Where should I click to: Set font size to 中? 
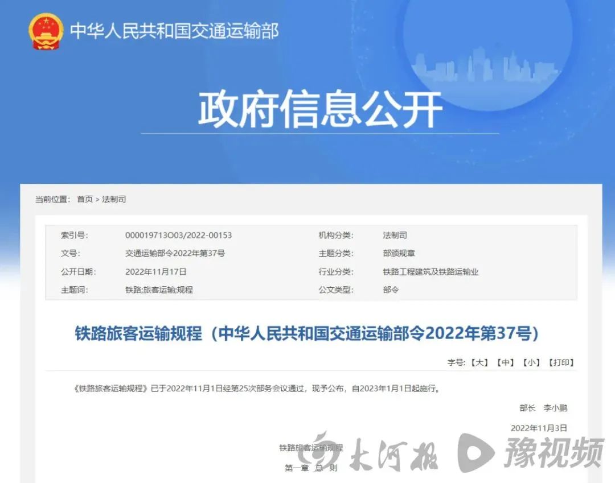point(505,362)
